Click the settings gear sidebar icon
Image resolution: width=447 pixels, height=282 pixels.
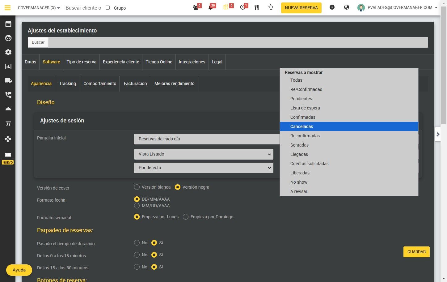(x=8, y=52)
